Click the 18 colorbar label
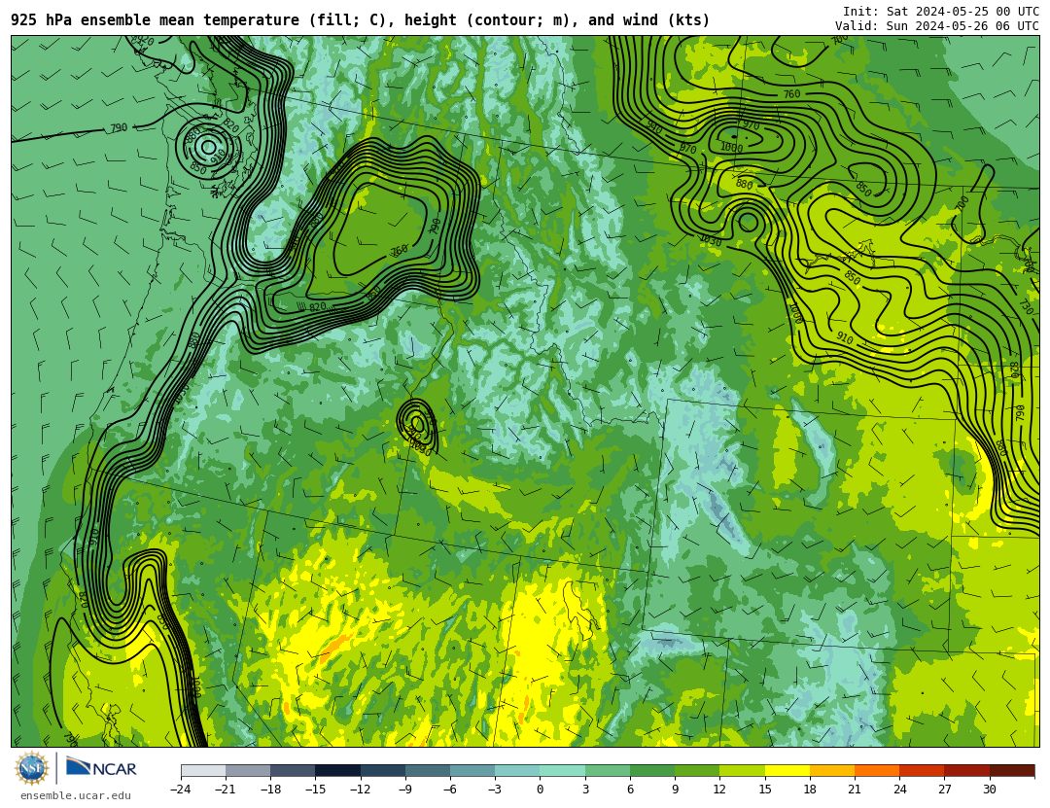The width and height of the screenshot is (1050, 808). (810, 790)
